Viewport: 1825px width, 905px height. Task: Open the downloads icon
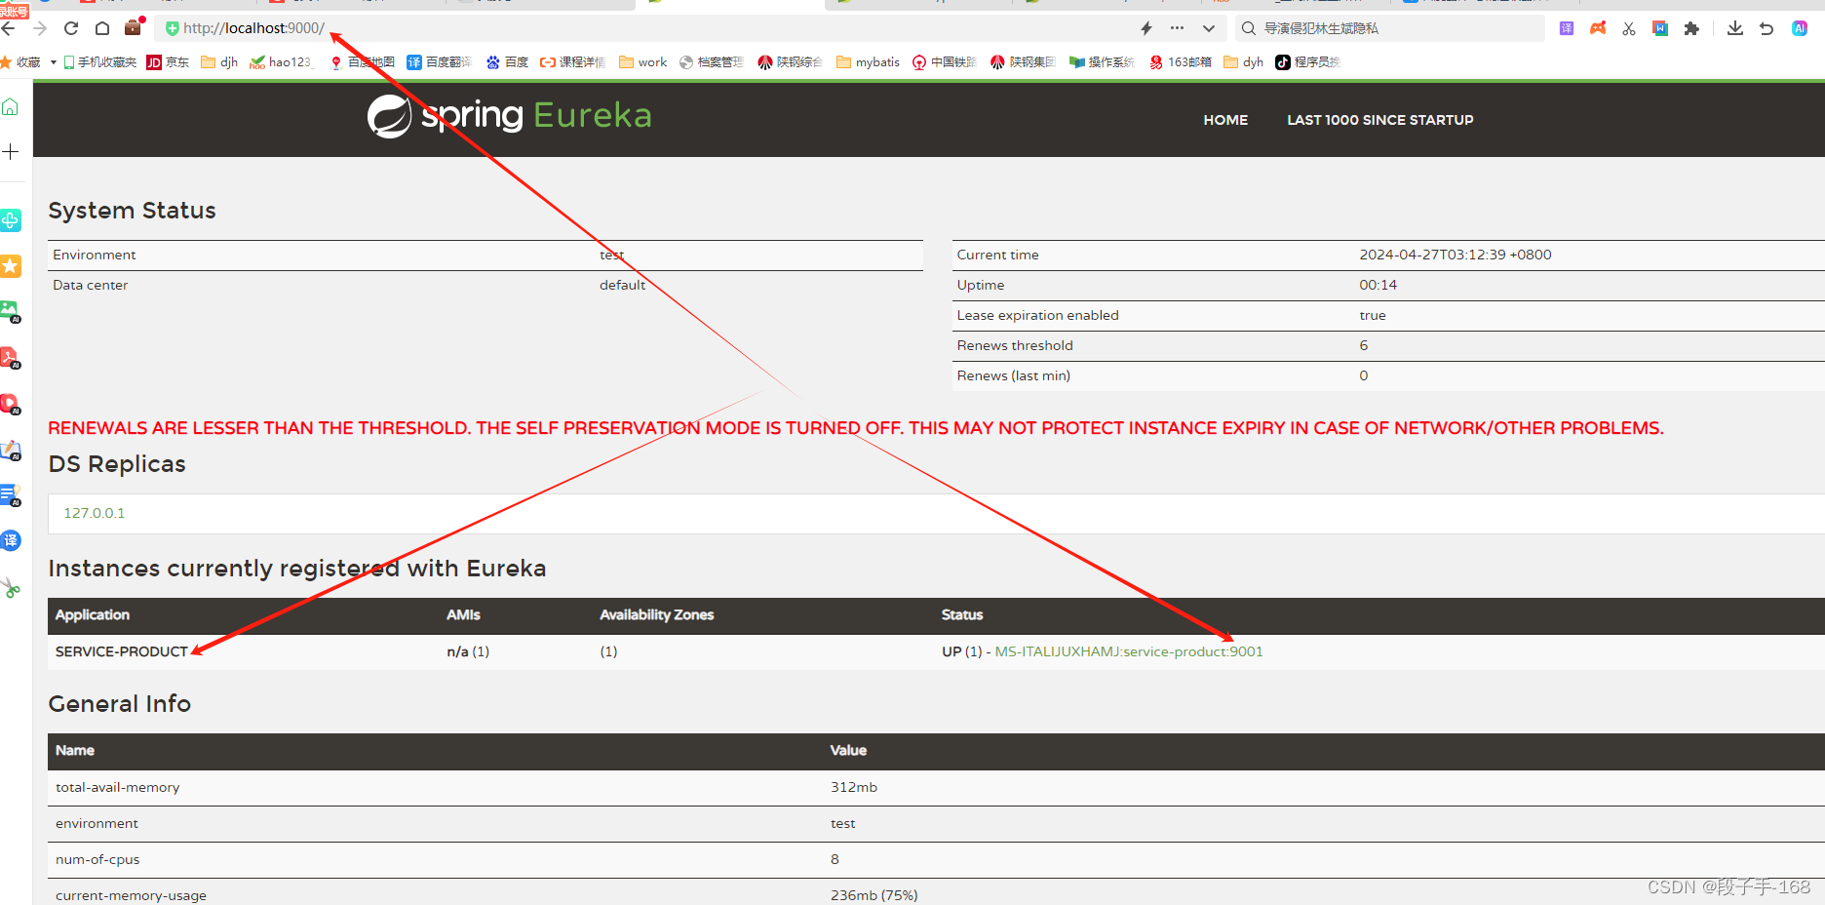1735,28
